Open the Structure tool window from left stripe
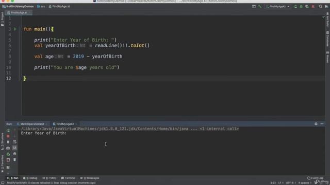Screen dimensions: 330x185 [x=2, y=141]
